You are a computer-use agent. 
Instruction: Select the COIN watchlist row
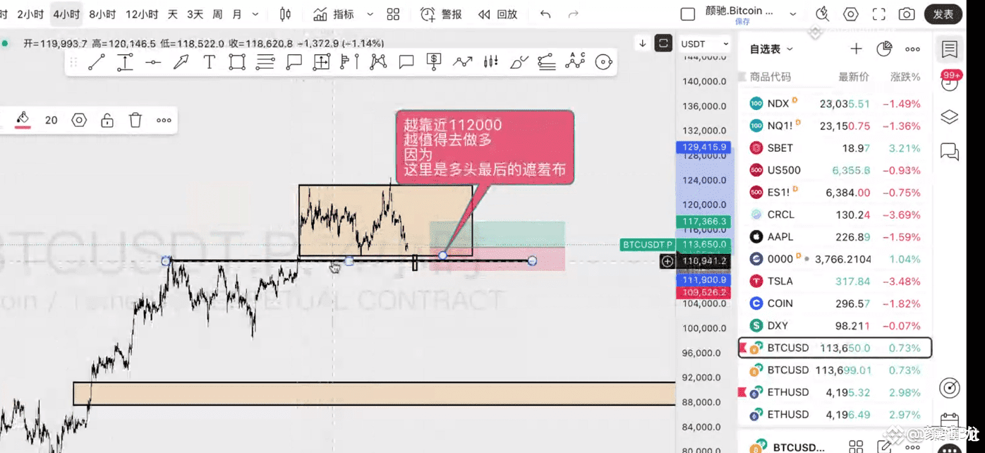(x=835, y=303)
